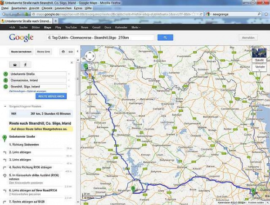The width and height of the screenshot is (270, 205).
Task: Click marker A on the map near Dublin
Action: (x=253, y=192)
